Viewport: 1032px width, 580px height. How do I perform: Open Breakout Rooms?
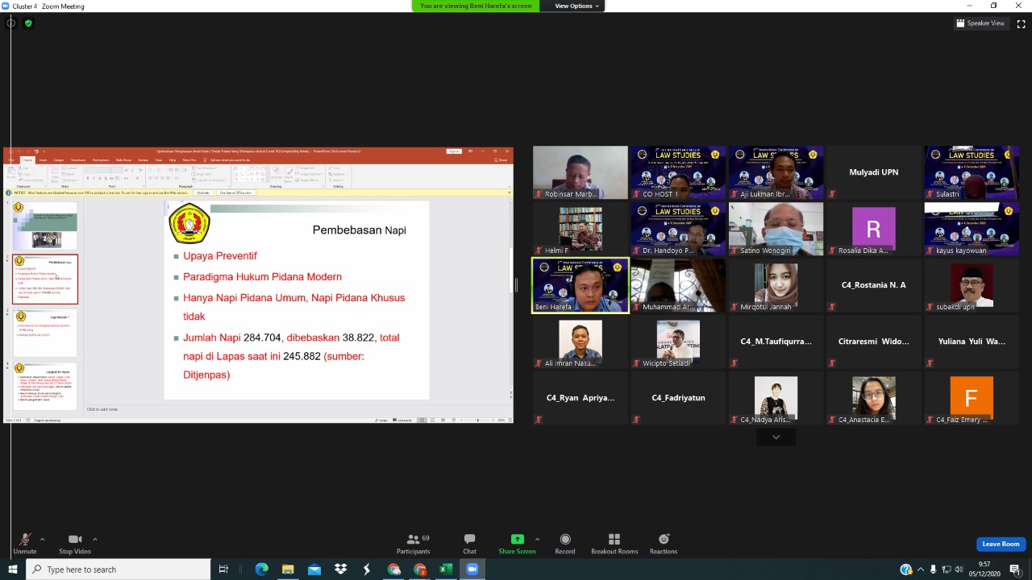pos(614,543)
